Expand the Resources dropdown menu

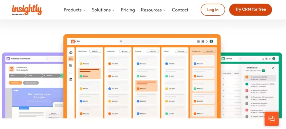pyautogui.click(x=153, y=10)
